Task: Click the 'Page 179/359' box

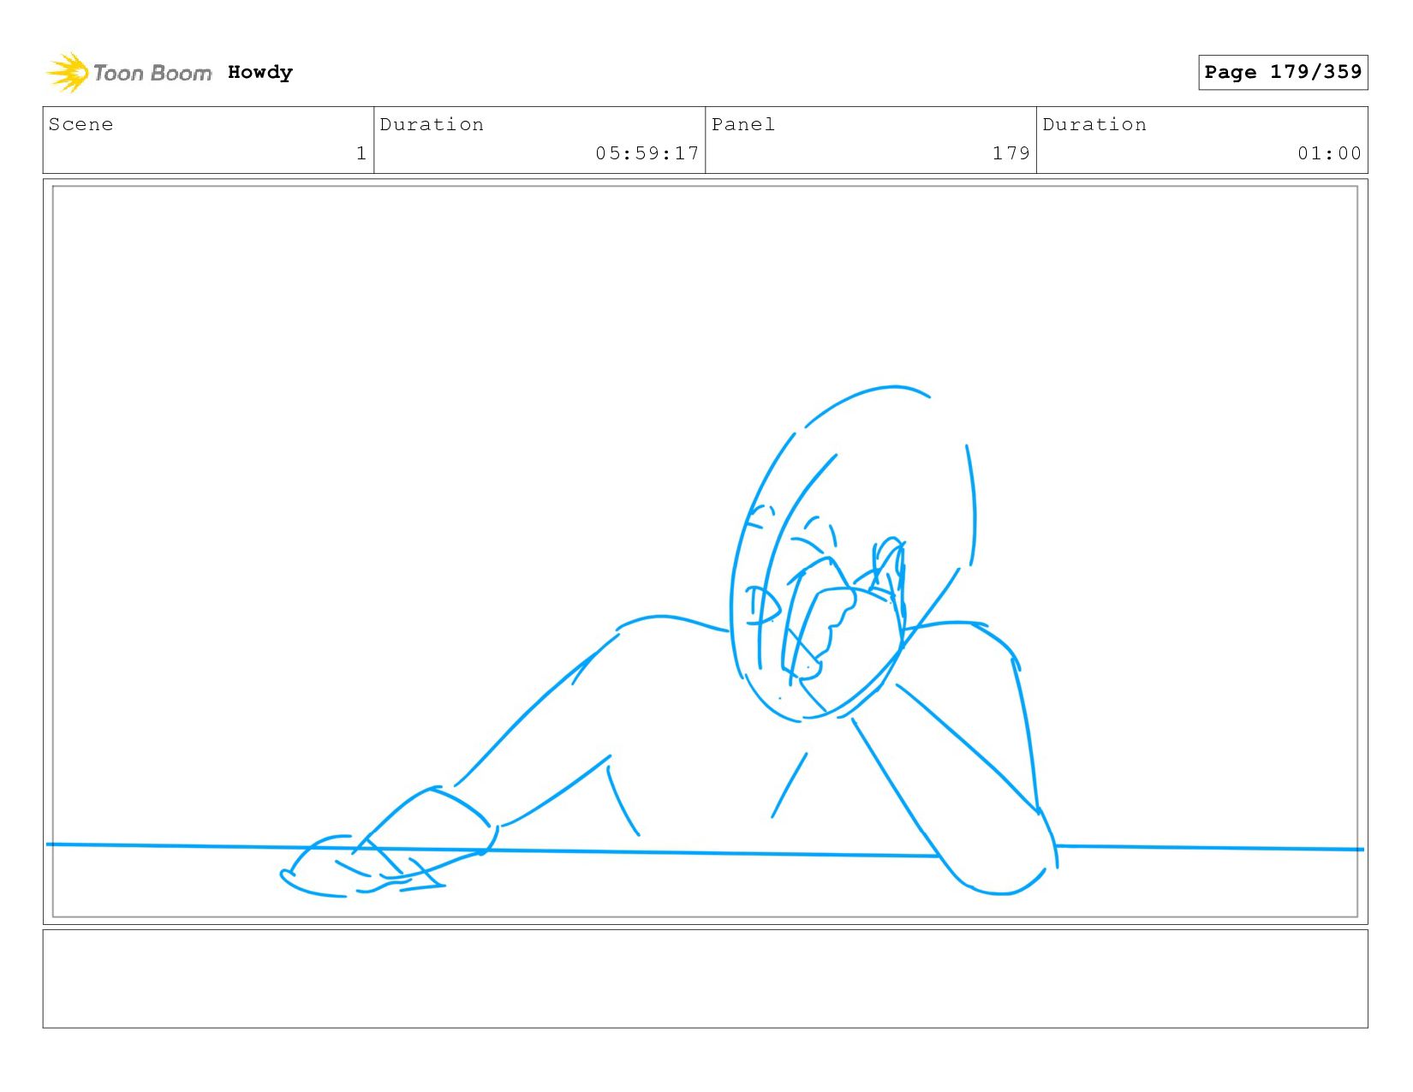Action: [1283, 72]
